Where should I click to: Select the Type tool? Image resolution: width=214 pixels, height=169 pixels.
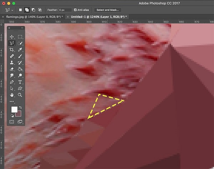point(20,82)
